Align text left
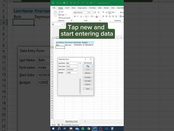The image size is (174, 131). pyautogui.click(x=103, y=16)
